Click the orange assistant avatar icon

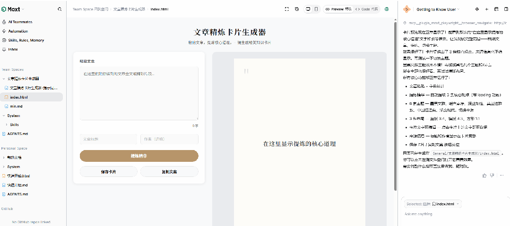pos(406,9)
